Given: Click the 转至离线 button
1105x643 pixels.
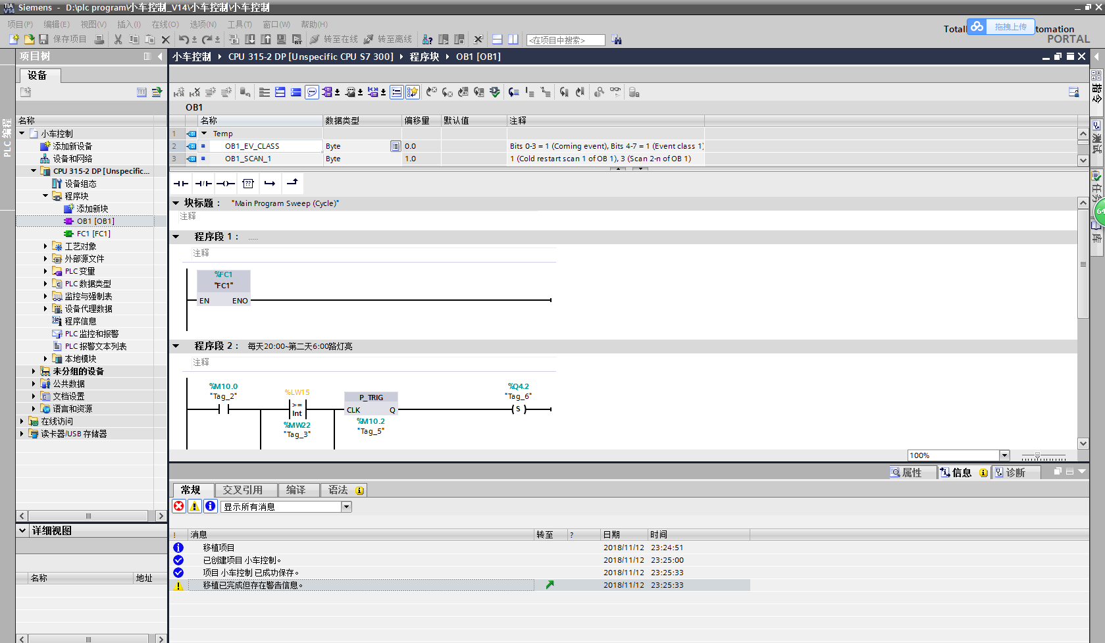Looking at the screenshot, I should pyautogui.click(x=388, y=39).
